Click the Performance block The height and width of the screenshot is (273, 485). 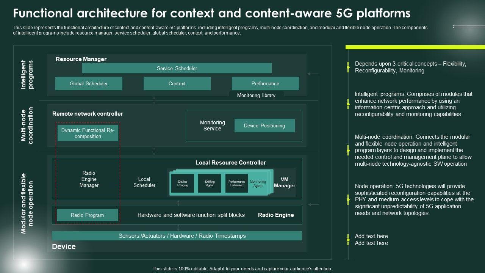coord(265,83)
